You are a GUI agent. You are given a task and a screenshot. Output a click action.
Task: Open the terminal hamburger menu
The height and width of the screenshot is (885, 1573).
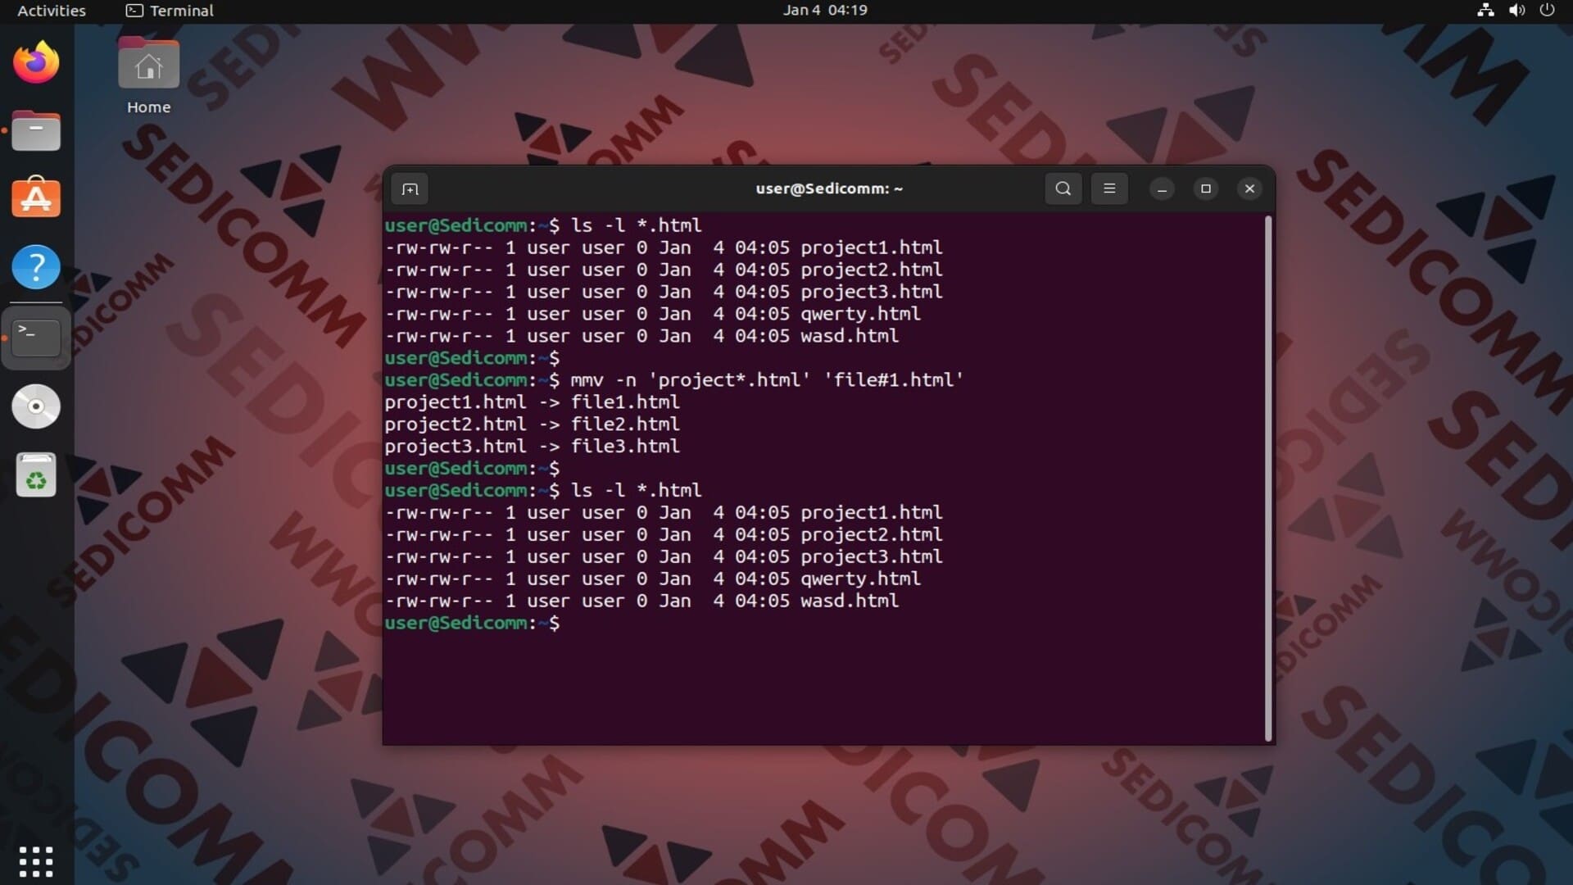pyautogui.click(x=1109, y=188)
